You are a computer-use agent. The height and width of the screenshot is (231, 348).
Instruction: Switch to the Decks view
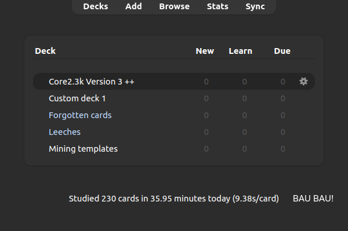96,6
